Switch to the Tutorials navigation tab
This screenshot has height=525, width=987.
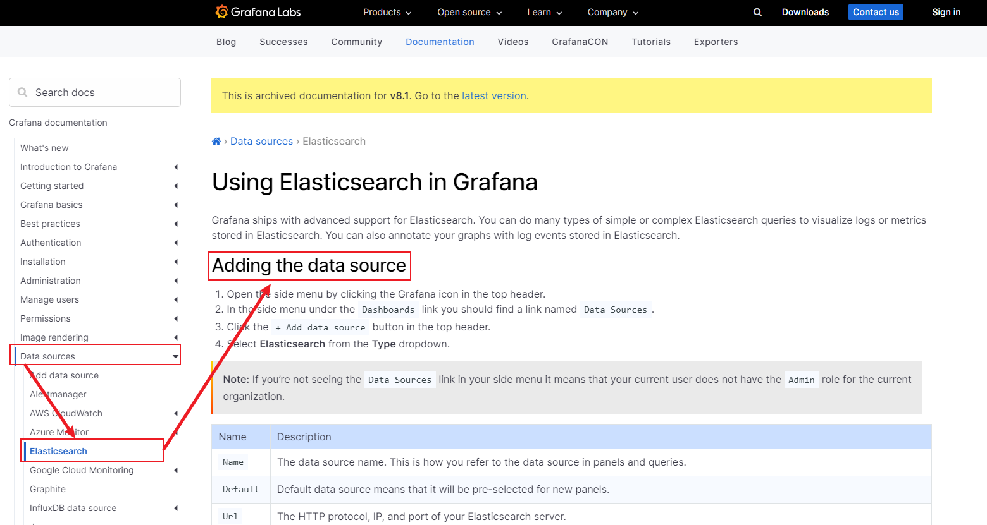pos(651,42)
